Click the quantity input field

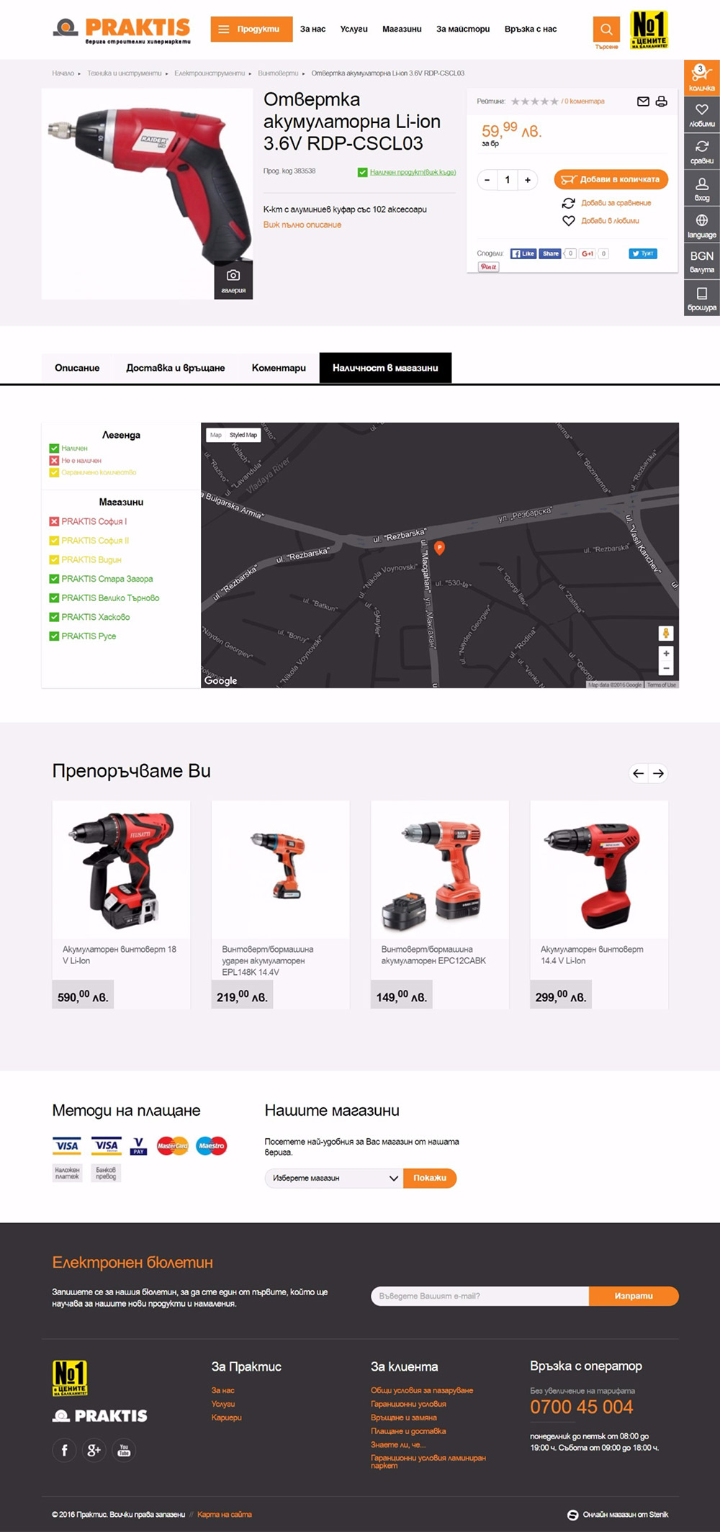pyautogui.click(x=508, y=180)
